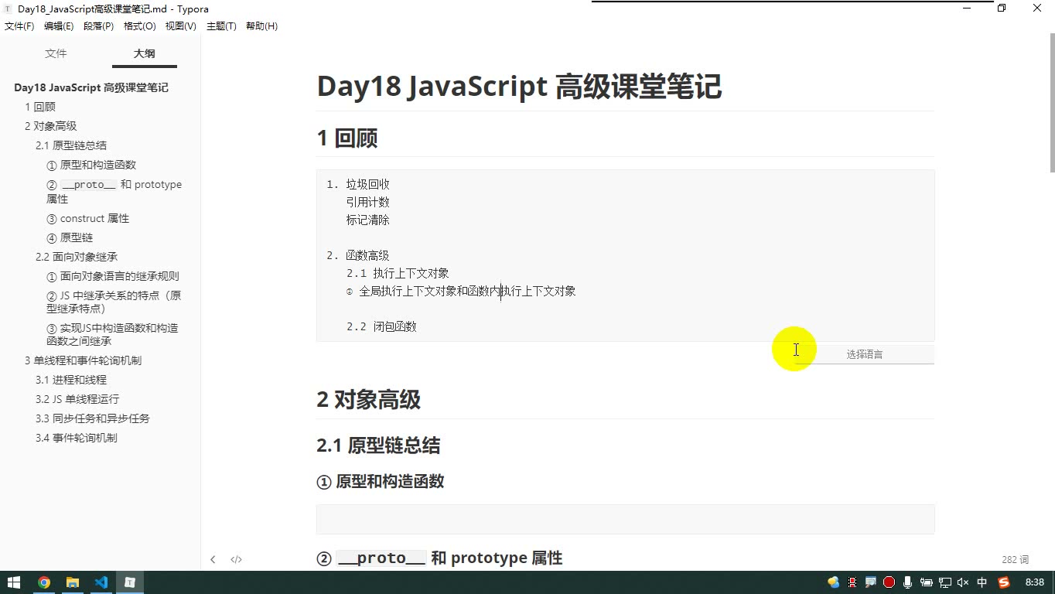
Task: Jump to outline item 2 对象高级
Action: [51, 126]
